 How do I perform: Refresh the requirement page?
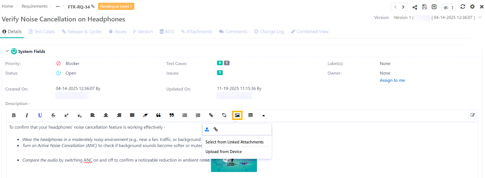[463, 7]
